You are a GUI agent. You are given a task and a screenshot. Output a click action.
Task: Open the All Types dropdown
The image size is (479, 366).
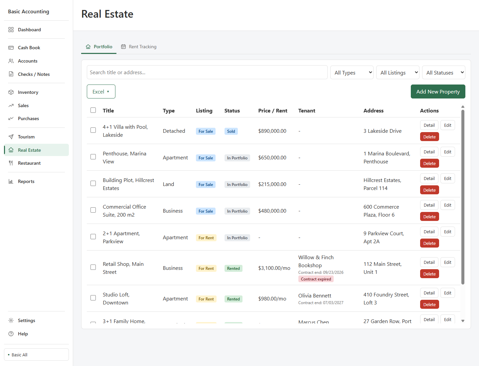352,73
